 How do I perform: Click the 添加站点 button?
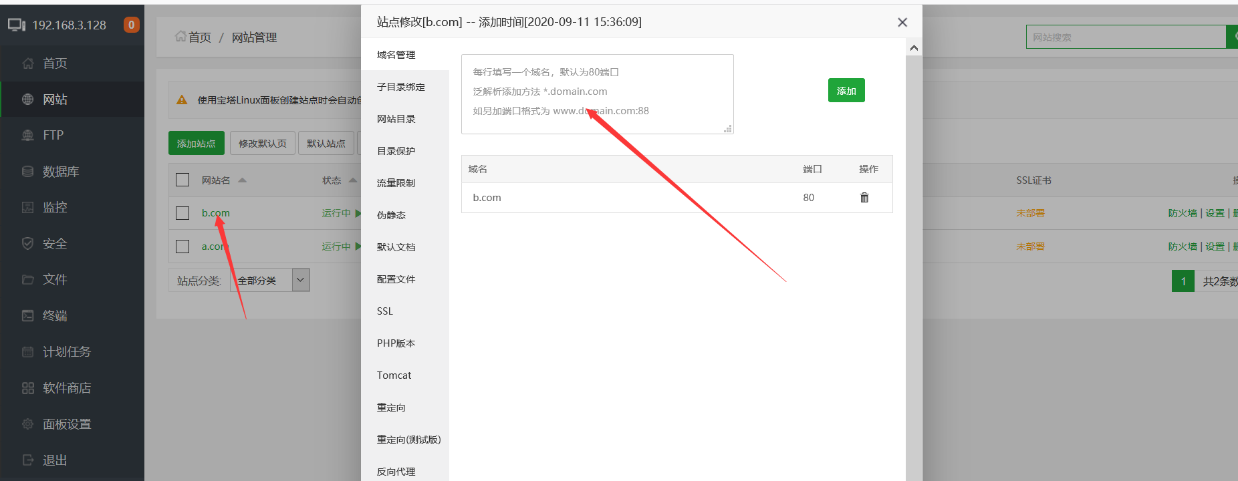click(x=197, y=143)
